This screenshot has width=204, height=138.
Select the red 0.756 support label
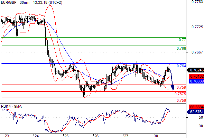(x=181, y=100)
